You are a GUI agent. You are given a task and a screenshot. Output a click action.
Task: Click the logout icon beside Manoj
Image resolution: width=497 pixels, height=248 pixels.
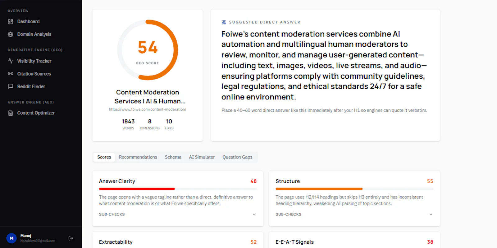pyautogui.click(x=71, y=238)
